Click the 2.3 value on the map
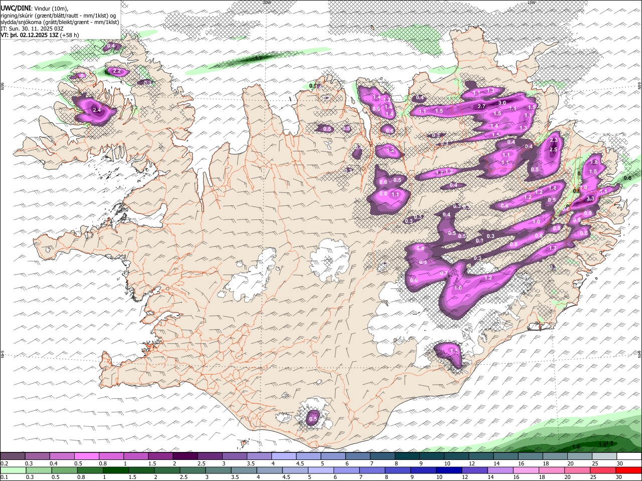The height and width of the screenshot is (481, 642). point(554,140)
